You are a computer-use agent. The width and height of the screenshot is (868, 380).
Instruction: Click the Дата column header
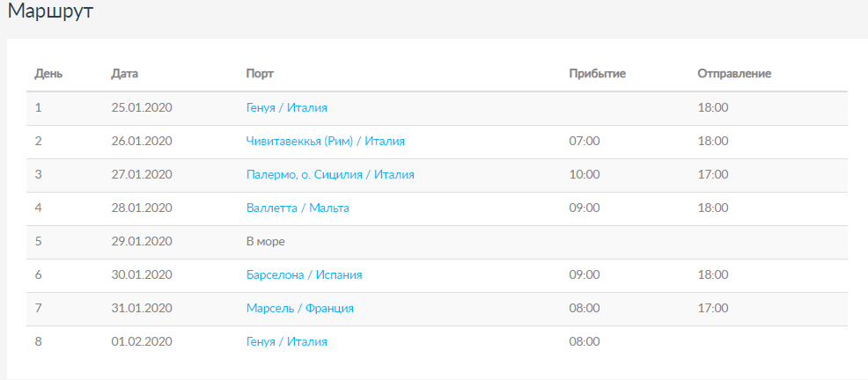click(x=125, y=73)
